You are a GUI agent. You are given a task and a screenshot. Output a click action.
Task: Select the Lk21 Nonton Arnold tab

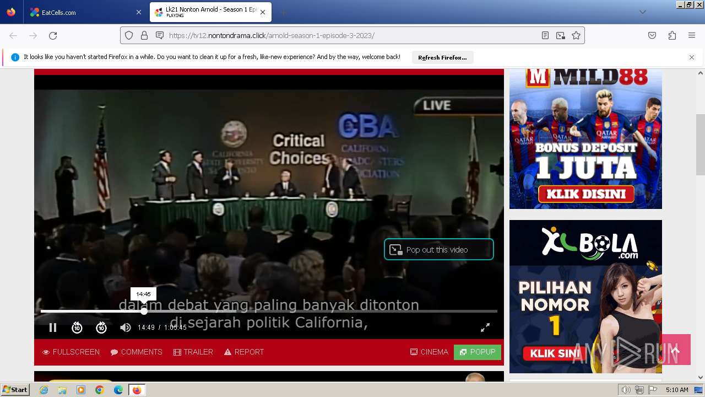click(x=210, y=12)
